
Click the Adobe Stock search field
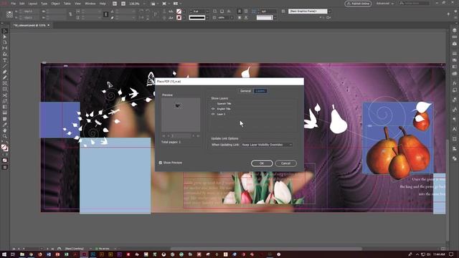[x=415, y=3]
